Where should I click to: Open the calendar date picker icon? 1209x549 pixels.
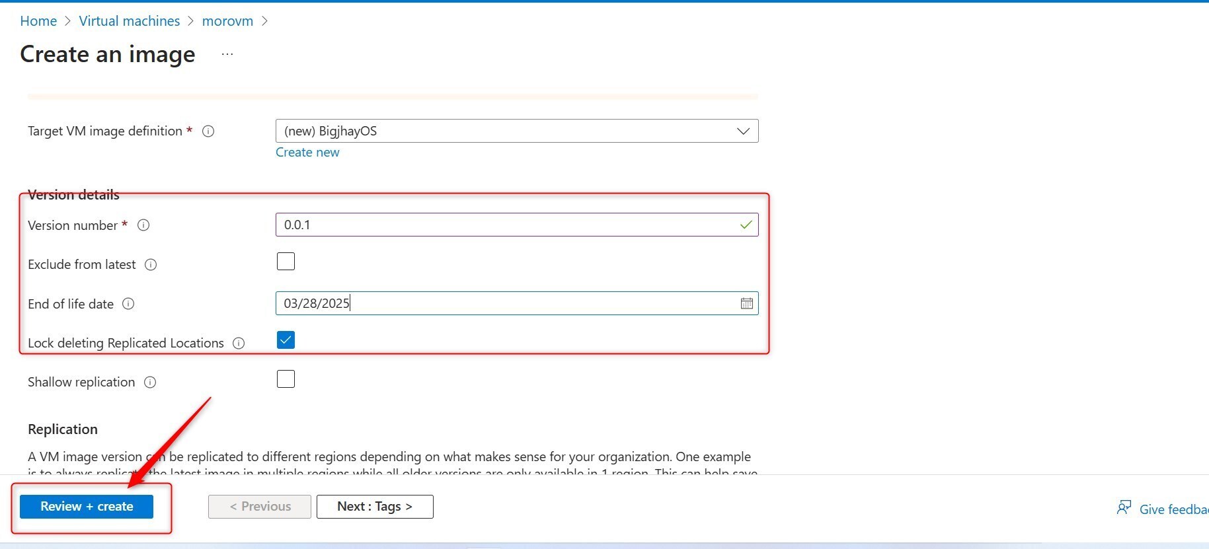[x=746, y=303]
